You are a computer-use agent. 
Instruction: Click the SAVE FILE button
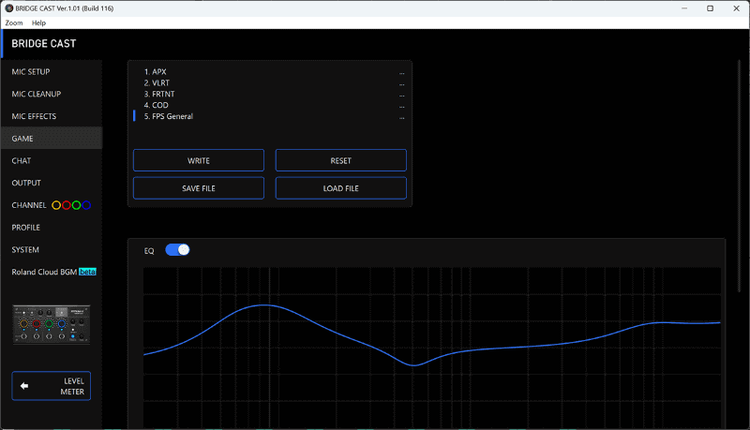[x=199, y=188]
